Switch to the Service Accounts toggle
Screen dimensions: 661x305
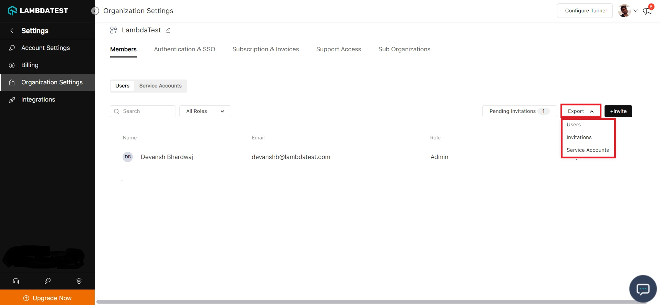coord(160,86)
